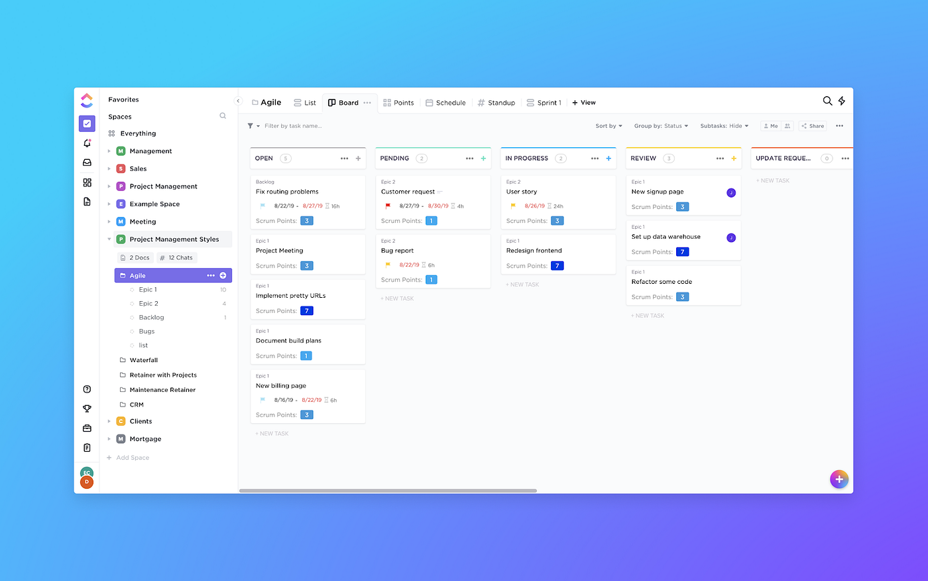Open Dashboards from the grid icon
Screen dimensions: 928x581
coord(87,182)
